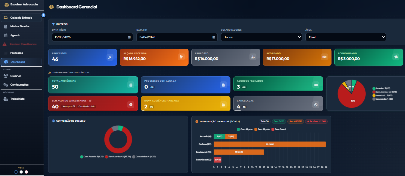
Task: Open Caixa de Entrada in the sidebar
Action: click(21, 18)
